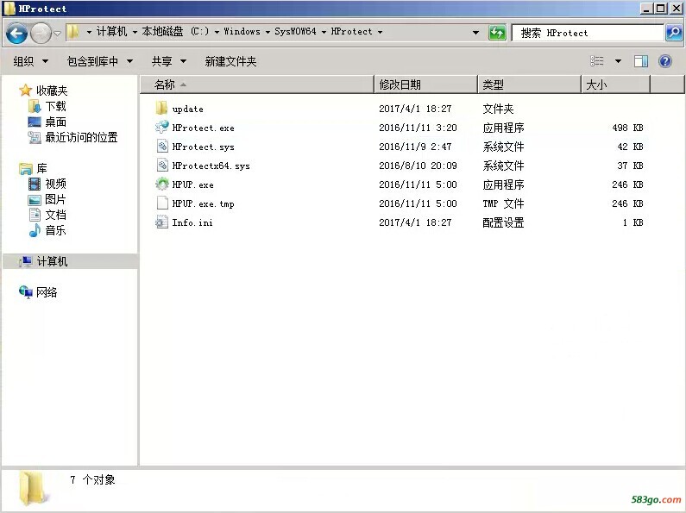Open 最近访问的位置 in the navigation pane
The width and height of the screenshot is (686, 513).
pos(81,137)
